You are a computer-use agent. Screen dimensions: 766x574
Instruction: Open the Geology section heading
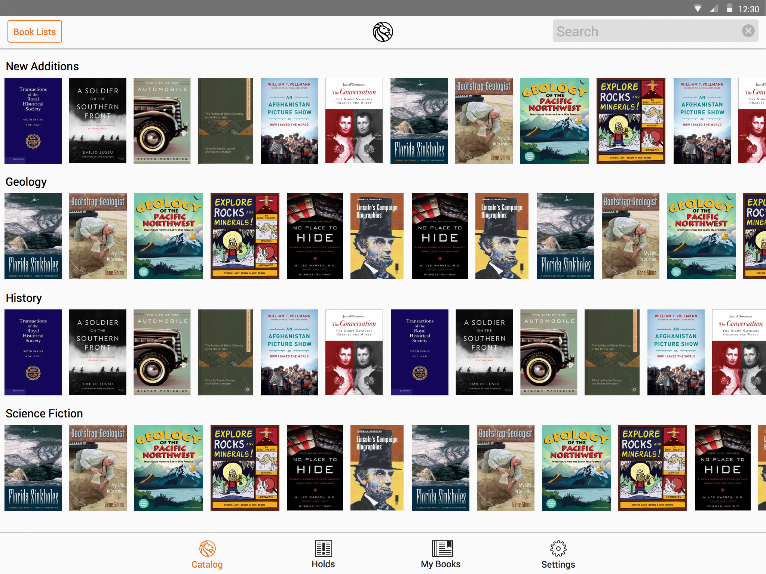[x=26, y=182]
